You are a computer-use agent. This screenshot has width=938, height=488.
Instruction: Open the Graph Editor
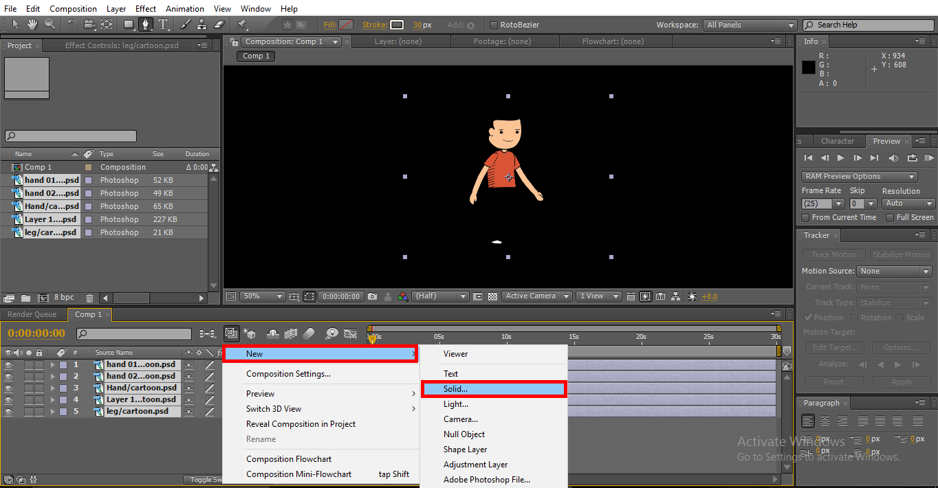coord(350,333)
